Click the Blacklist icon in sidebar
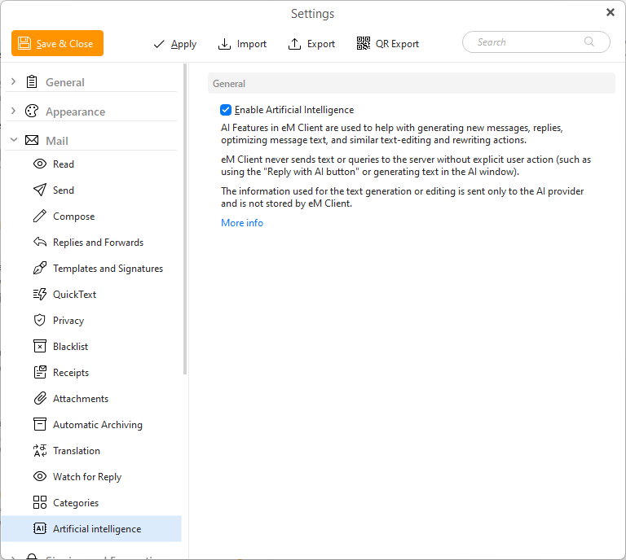 39,347
